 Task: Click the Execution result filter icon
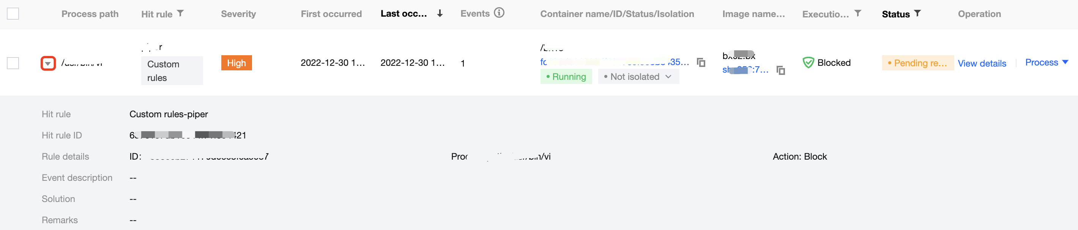coord(857,13)
